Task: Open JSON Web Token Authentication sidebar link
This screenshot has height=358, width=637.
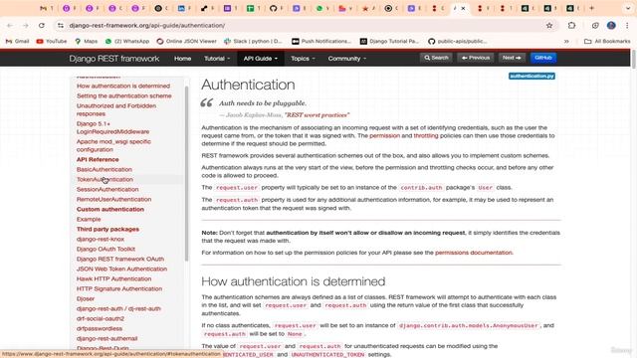Action: pyautogui.click(x=121, y=268)
